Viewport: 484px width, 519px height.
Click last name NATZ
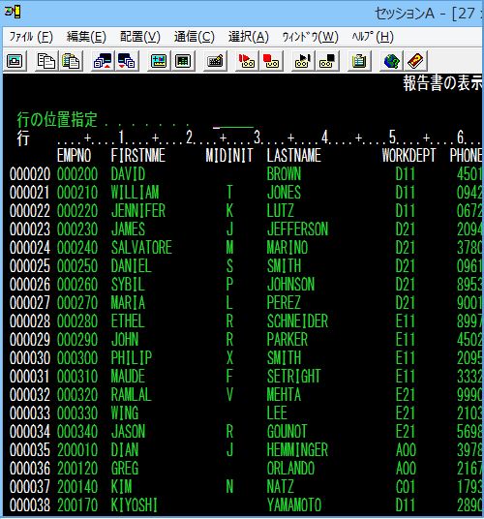click(280, 486)
